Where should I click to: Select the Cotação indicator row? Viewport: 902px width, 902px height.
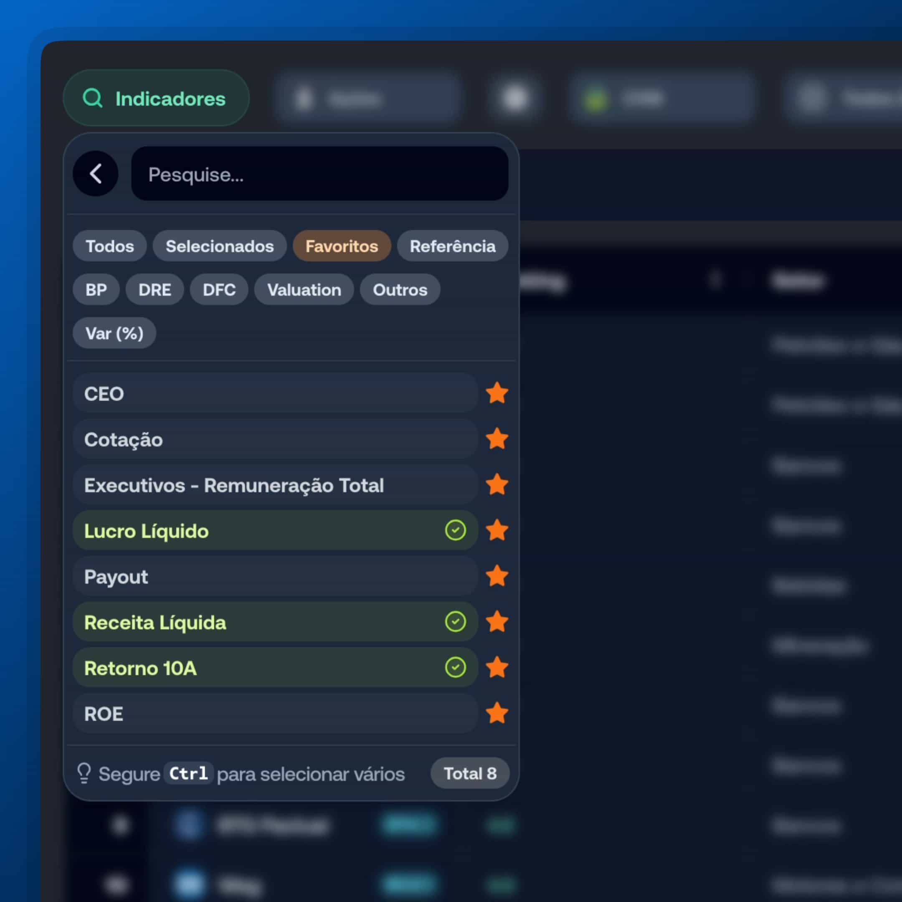pos(276,439)
